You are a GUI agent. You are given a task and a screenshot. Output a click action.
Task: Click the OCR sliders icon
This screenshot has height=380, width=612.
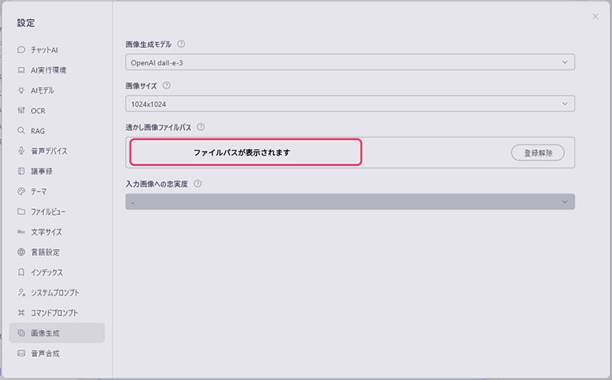click(x=22, y=110)
